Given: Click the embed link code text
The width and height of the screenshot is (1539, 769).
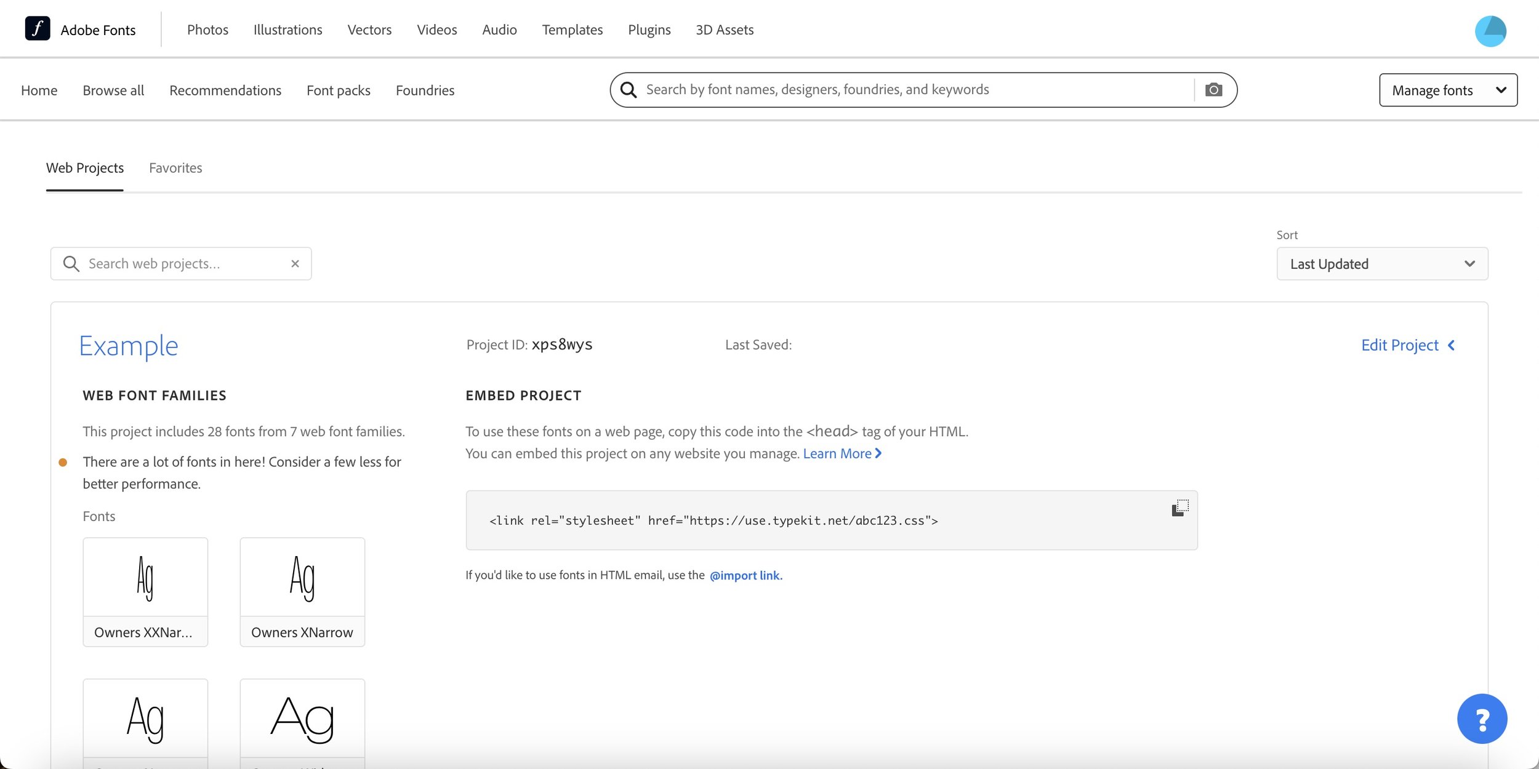Looking at the screenshot, I should pyautogui.click(x=713, y=520).
